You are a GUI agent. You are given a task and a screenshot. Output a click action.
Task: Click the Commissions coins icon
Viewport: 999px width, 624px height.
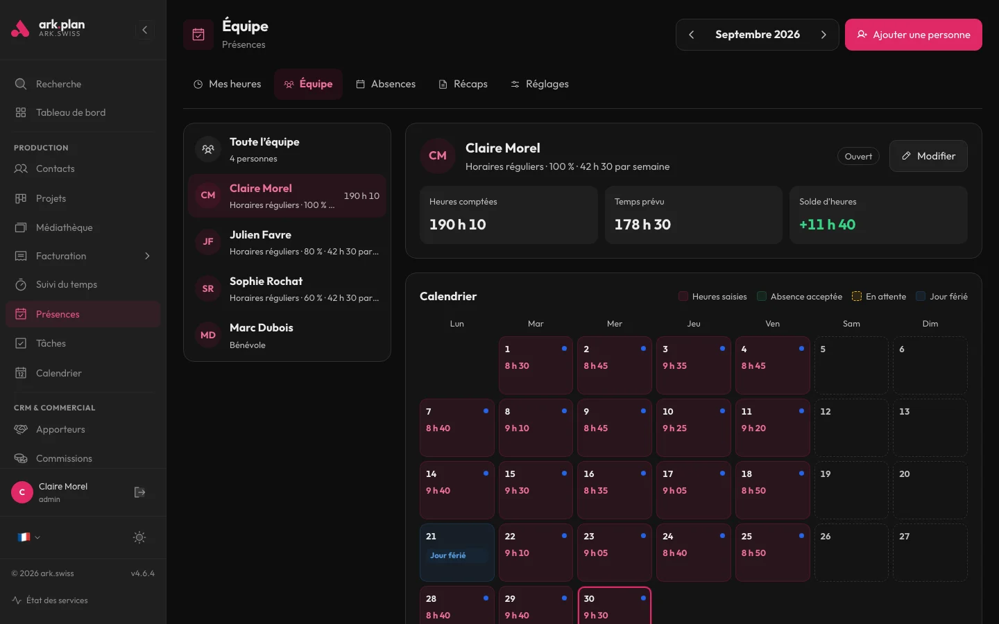click(x=21, y=458)
